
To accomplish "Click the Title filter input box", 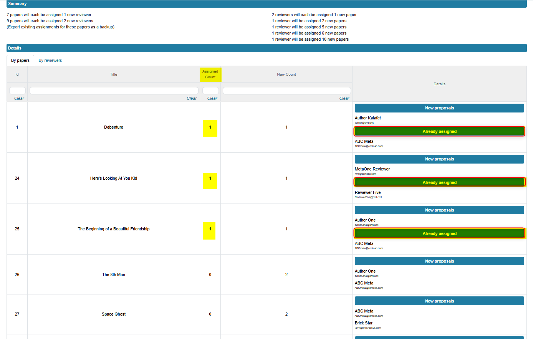I will pos(114,90).
